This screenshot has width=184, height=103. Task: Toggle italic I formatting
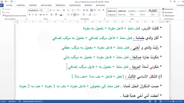point(33,15)
